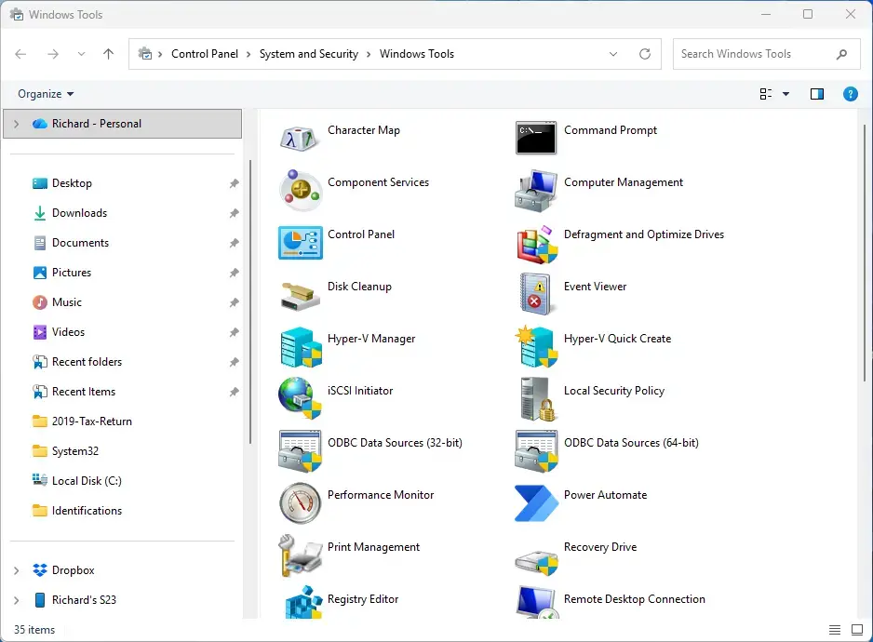Image resolution: width=873 pixels, height=642 pixels.
Task: Select the Event Viewer icon
Action: (x=535, y=294)
